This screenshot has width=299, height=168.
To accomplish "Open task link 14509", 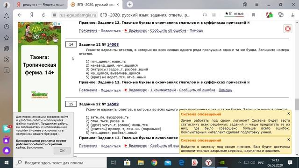I will click(x=113, y=104).
